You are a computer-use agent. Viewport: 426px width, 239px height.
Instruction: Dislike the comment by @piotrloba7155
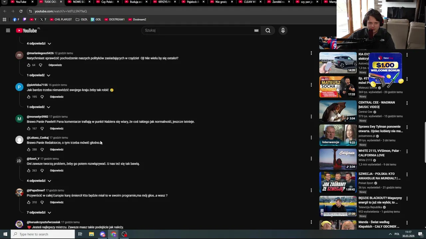click(x=42, y=97)
